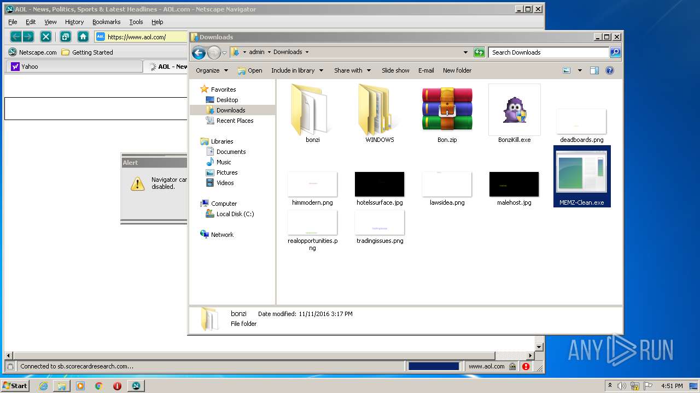Select Recent Places in navigation pane
The width and height of the screenshot is (700, 393).
[229, 121]
